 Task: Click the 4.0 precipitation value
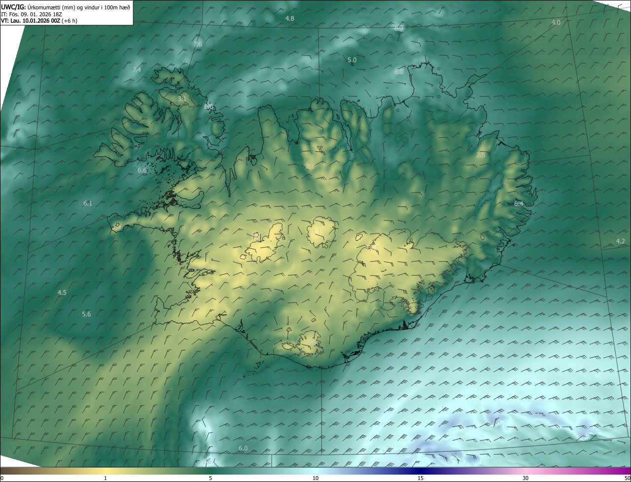point(556,23)
